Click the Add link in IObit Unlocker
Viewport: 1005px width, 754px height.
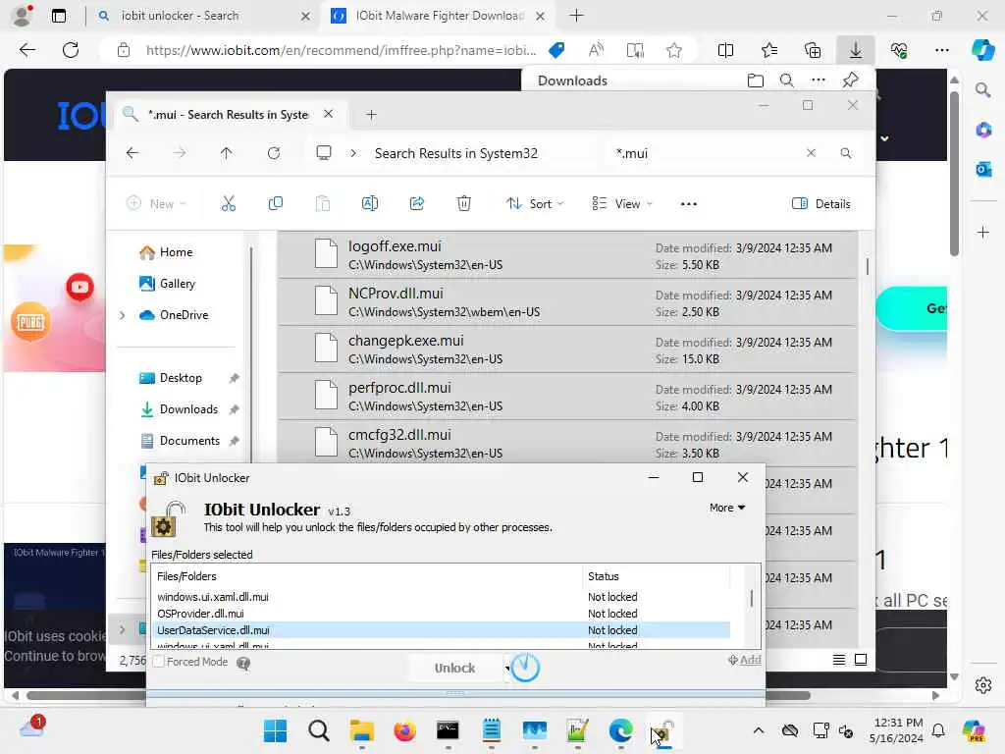tap(745, 660)
